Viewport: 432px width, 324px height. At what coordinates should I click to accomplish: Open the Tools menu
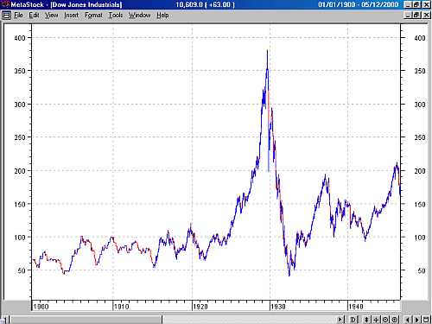(x=116, y=15)
